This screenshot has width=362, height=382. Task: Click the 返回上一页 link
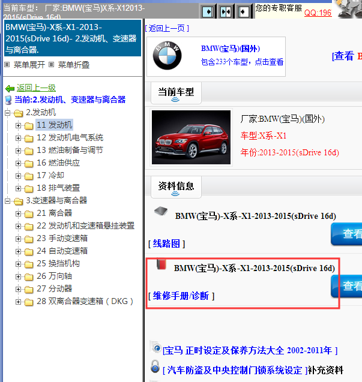(167, 29)
